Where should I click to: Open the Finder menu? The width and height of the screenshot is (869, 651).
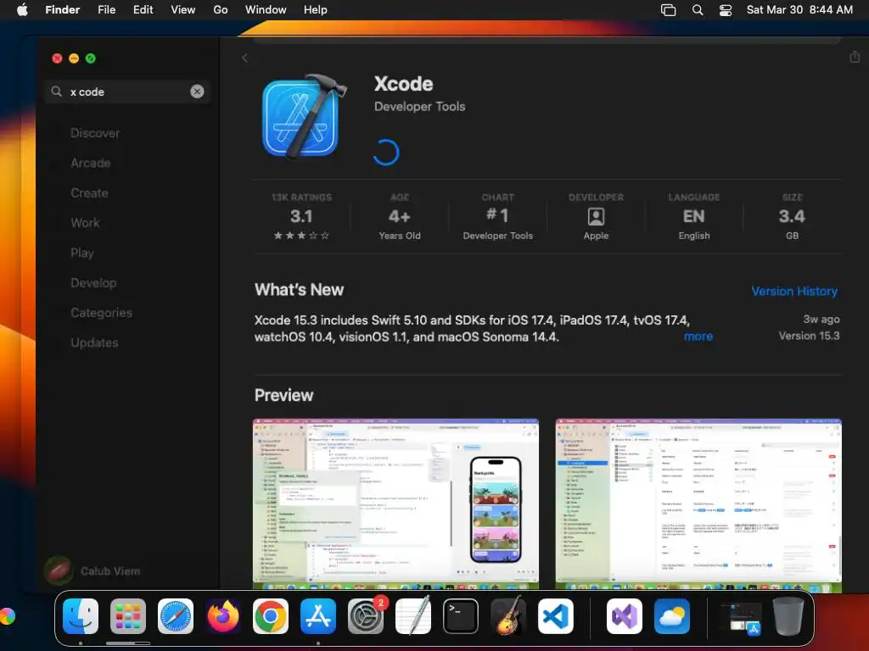[63, 9]
